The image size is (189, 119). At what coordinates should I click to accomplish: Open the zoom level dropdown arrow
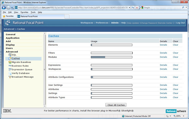click(x=183, y=116)
